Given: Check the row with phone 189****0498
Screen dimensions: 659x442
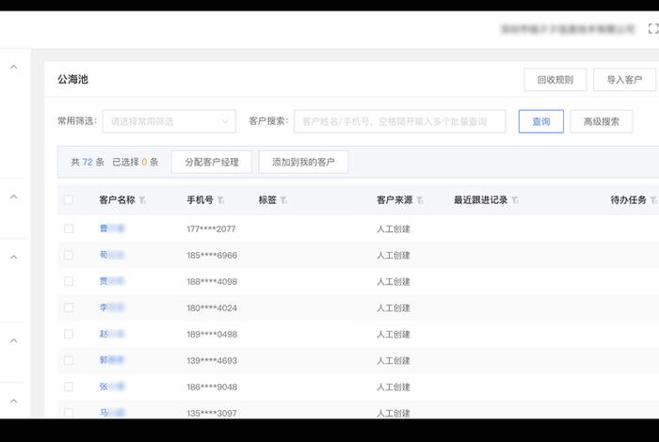Looking at the screenshot, I should 69,334.
